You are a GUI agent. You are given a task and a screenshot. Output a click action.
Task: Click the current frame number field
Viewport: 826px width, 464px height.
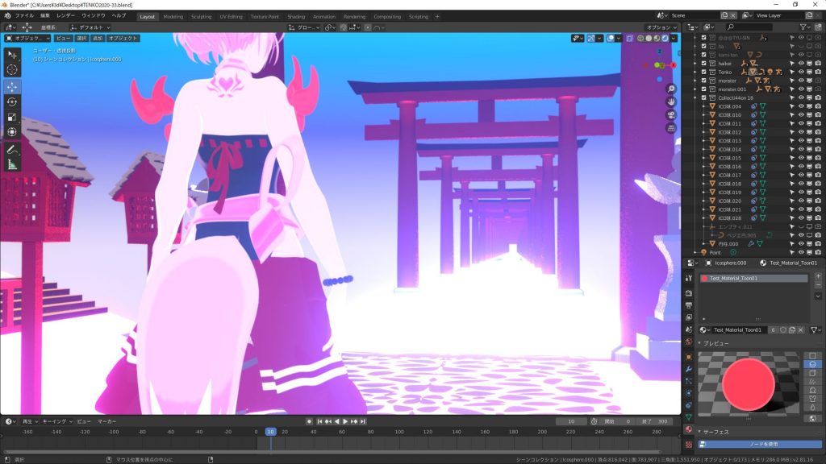[x=572, y=421]
